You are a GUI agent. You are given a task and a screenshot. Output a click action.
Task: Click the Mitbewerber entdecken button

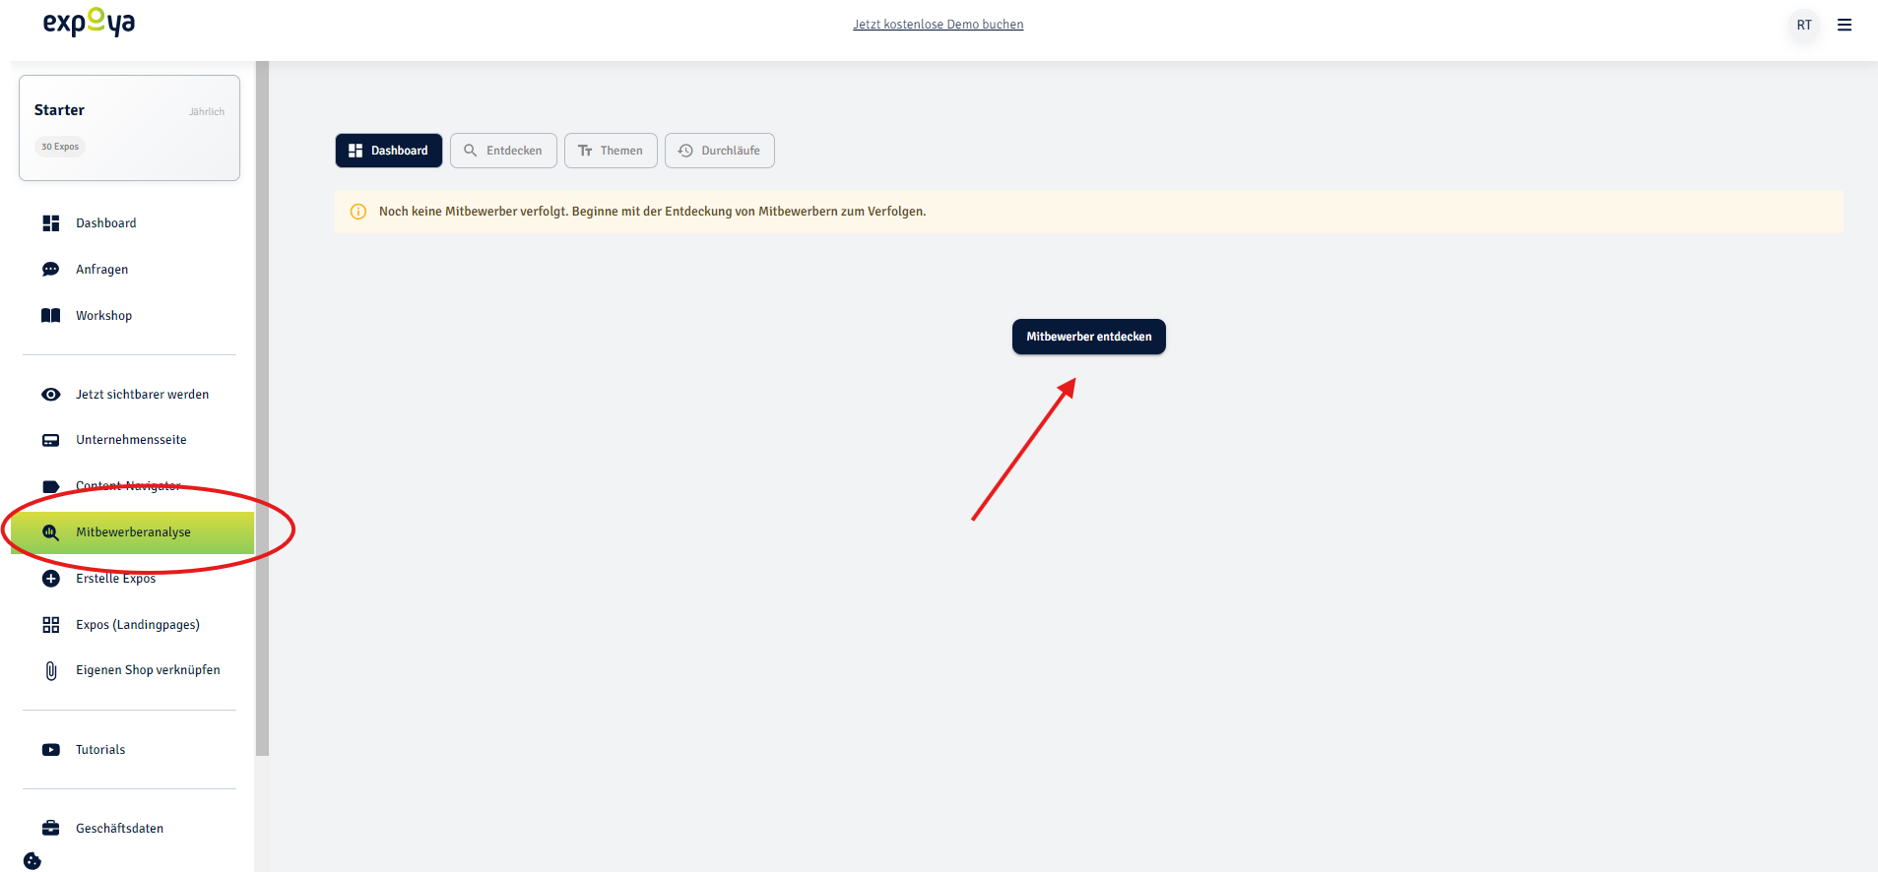1089,337
